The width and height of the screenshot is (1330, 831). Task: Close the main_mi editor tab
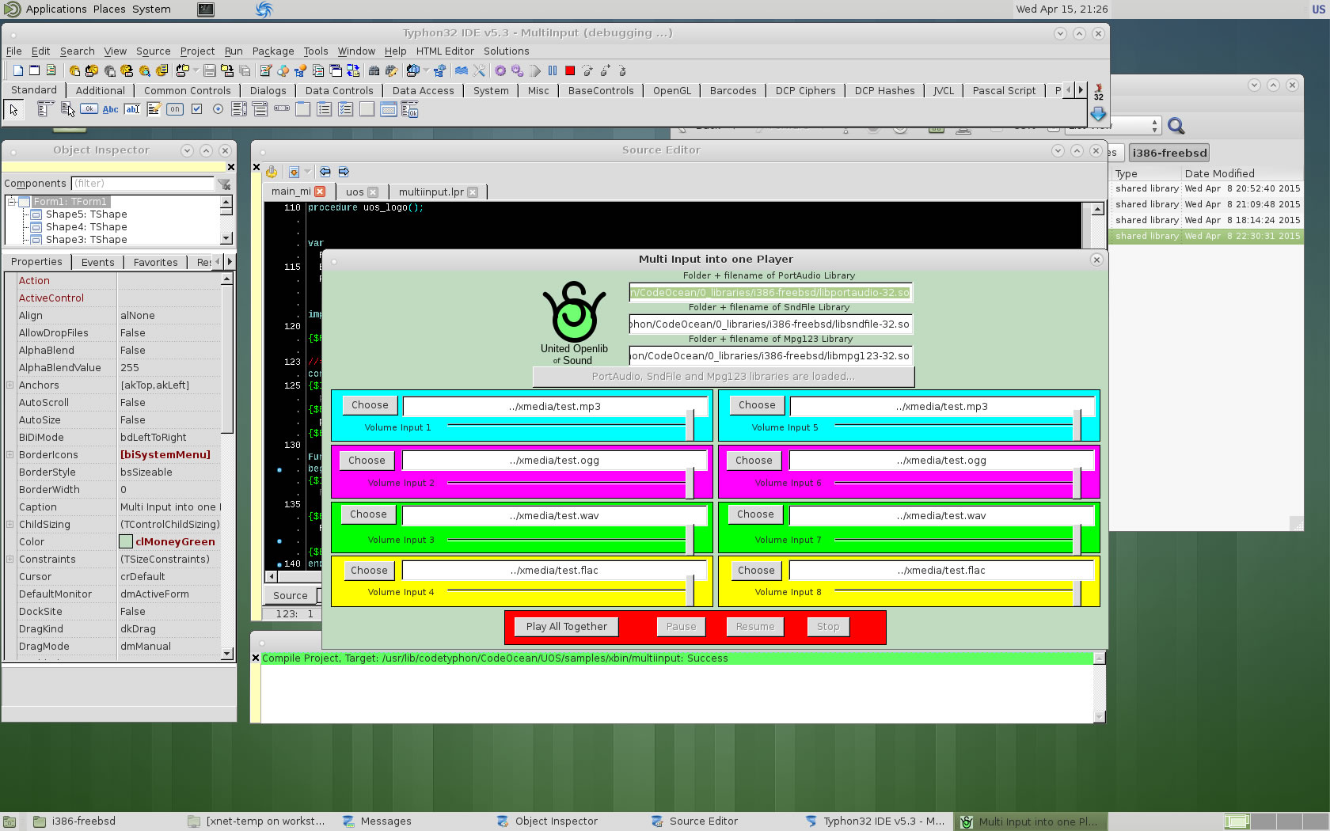pyautogui.click(x=320, y=192)
